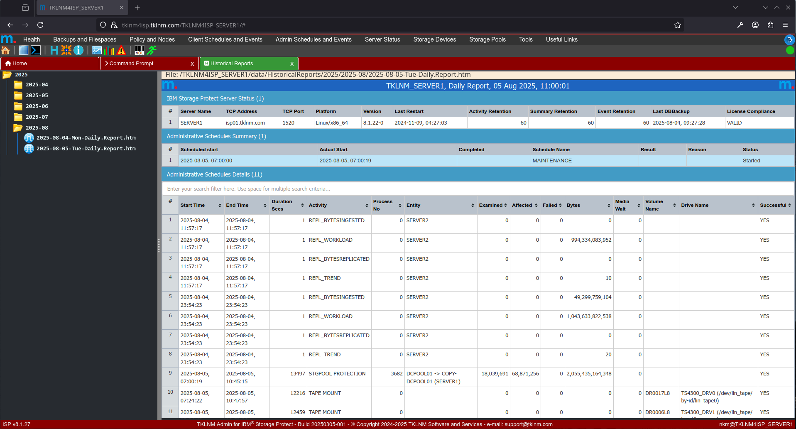Close the Historical Reports tab
The width and height of the screenshot is (796, 429).
point(292,64)
